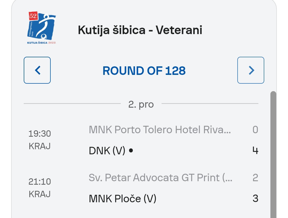The height and width of the screenshot is (218, 288).
Task: Click the 21:10 match time
Action: pyautogui.click(x=40, y=182)
